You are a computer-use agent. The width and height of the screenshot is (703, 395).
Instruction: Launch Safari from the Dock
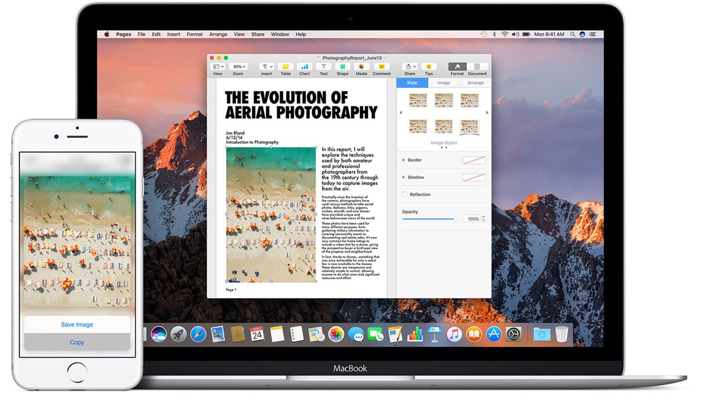pos(198,334)
